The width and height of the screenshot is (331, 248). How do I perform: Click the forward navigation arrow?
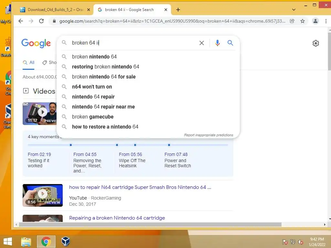tap(31, 21)
